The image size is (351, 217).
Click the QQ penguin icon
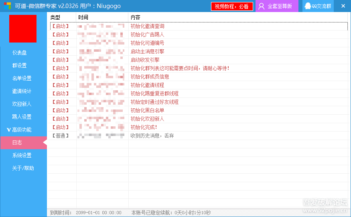(308, 6)
